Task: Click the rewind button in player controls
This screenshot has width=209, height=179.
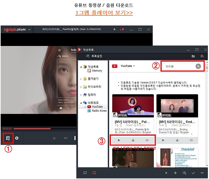Action: [65, 138]
